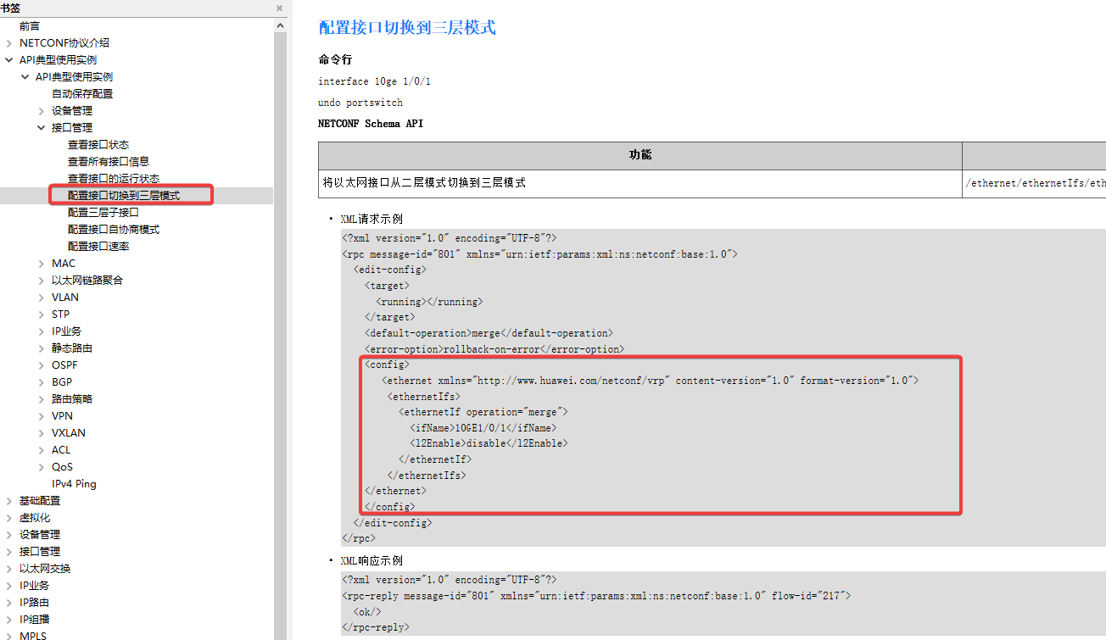Click the 'NETCONF Schema API' subheading
1106x640 pixels.
[371, 124]
